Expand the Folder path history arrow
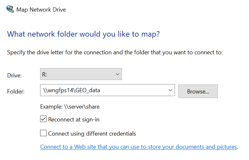 pos(170,91)
